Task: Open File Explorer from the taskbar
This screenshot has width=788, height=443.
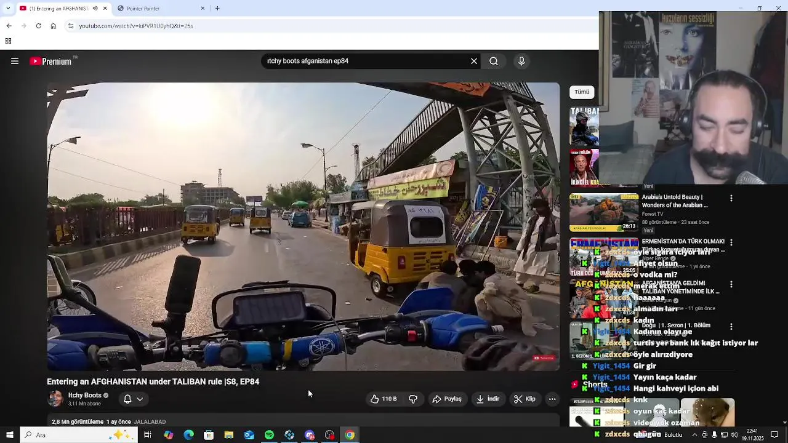Action: point(228,435)
